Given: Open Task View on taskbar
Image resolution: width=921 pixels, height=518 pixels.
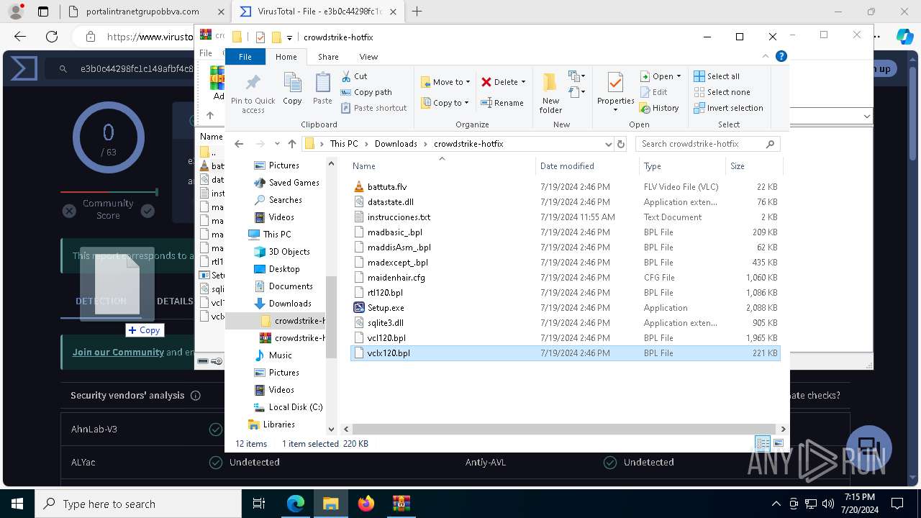Looking at the screenshot, I should click(x=259, y=504).
